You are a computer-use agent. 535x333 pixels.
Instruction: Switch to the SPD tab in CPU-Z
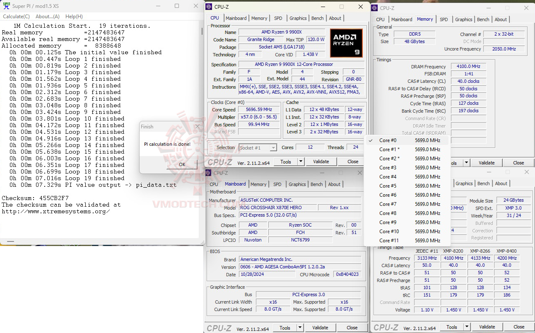(x=278, y=18)
